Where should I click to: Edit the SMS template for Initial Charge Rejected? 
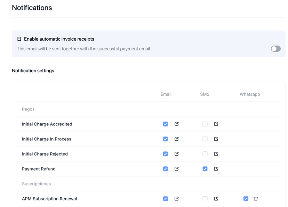[216, 154]
